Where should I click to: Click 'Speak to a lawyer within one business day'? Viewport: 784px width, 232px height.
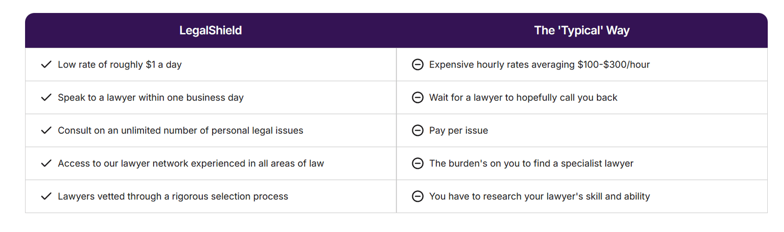click(x=151, y=98)
